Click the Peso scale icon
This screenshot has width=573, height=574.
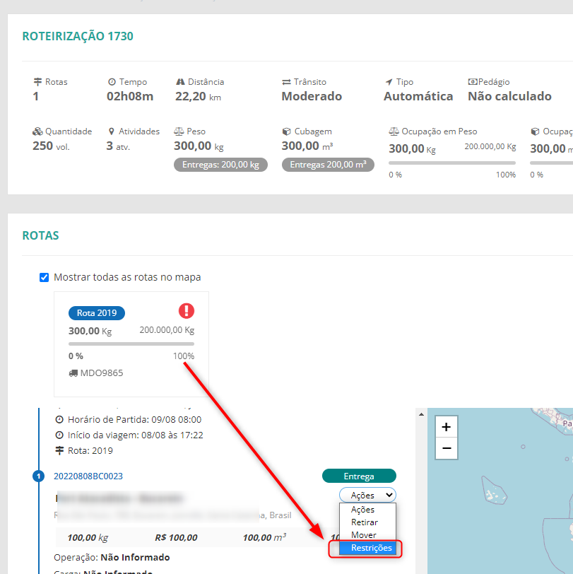(x=179, y=131)
